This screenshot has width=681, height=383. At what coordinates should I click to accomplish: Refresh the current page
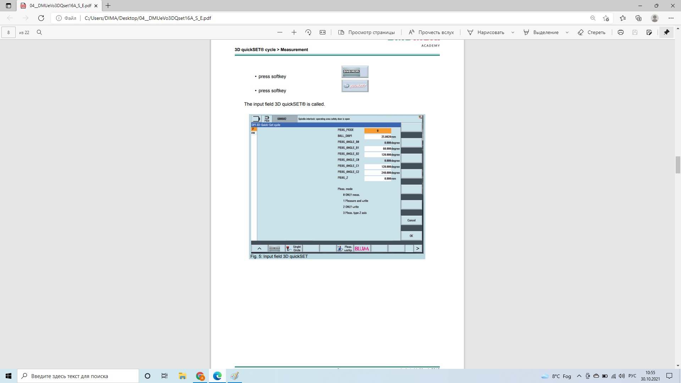click(x=41, y=18)
